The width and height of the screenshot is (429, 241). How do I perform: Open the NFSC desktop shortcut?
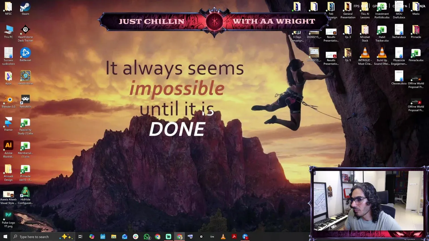[8, 9]
